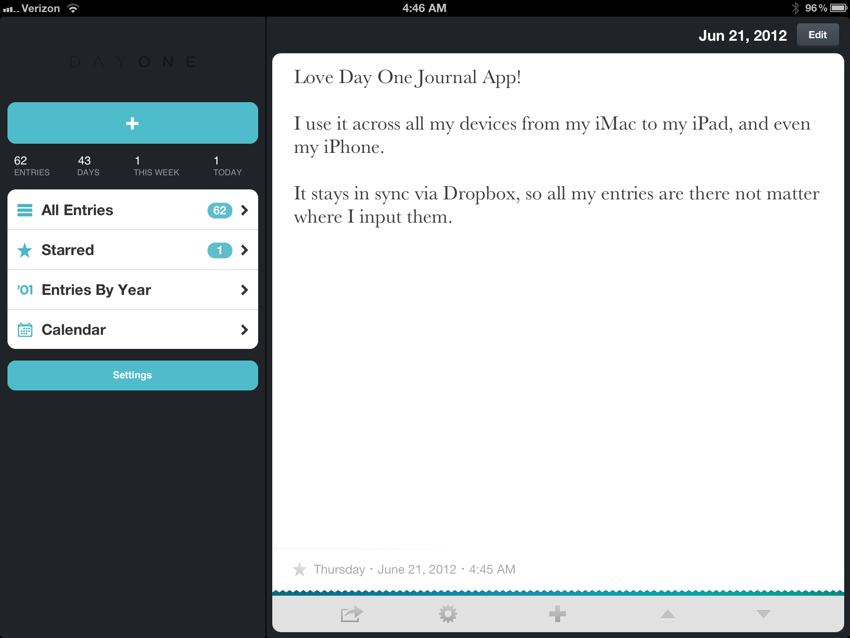Screen dimensions: 850x638
Task: Tap the 62 badge on All Entries
Action: point(220,210)
